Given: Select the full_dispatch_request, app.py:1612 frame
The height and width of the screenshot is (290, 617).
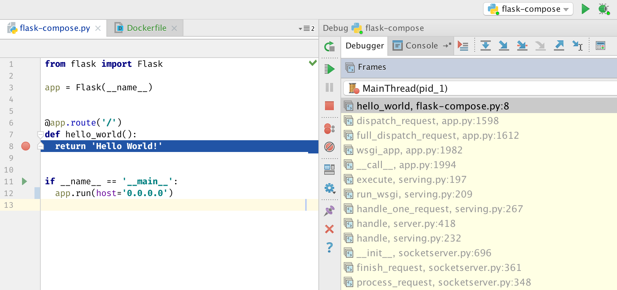Looking at the screenshot, I should coord(480,135).
